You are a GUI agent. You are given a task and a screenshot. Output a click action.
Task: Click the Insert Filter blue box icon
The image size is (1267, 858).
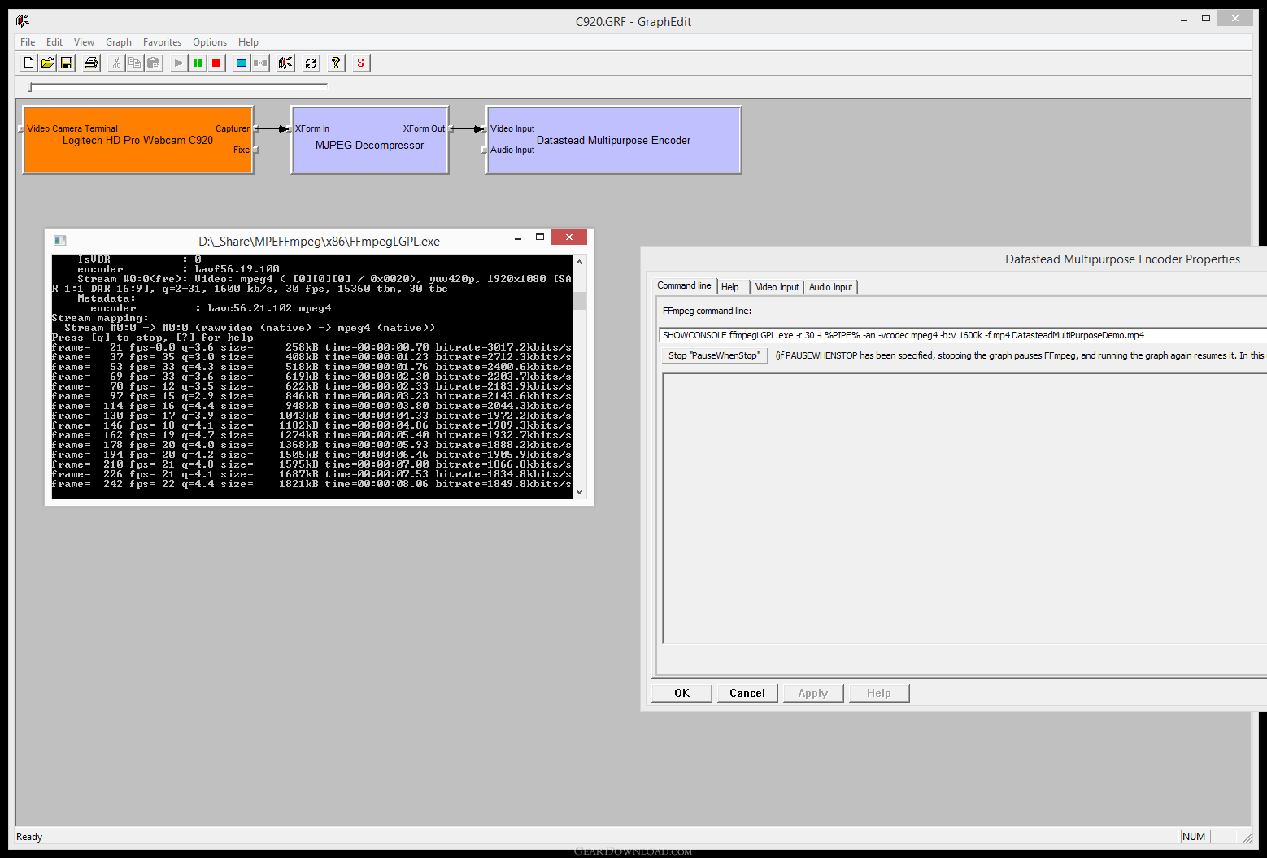(x=242, y=63)
